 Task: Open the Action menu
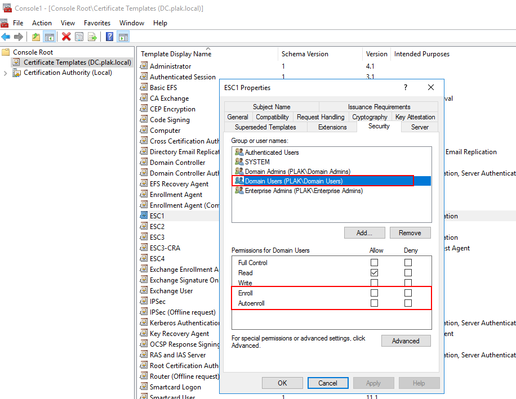[42, 23]
